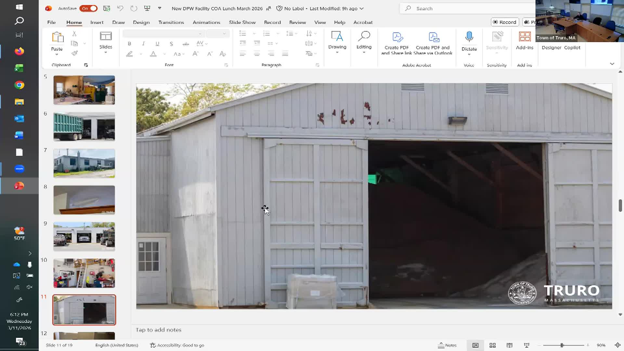Apply underline formatting to text
This screenshot has width=624, height=351.
tap(157, 44)
